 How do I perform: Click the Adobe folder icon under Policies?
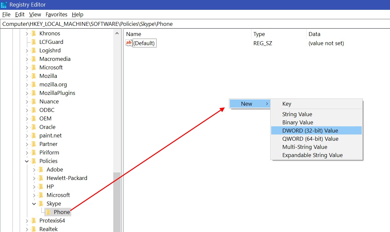(41, 170)
